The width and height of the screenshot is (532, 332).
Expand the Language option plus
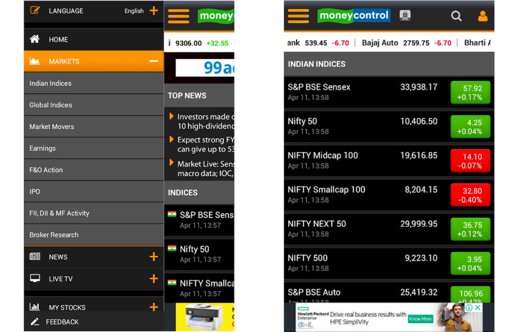[154, 10]
